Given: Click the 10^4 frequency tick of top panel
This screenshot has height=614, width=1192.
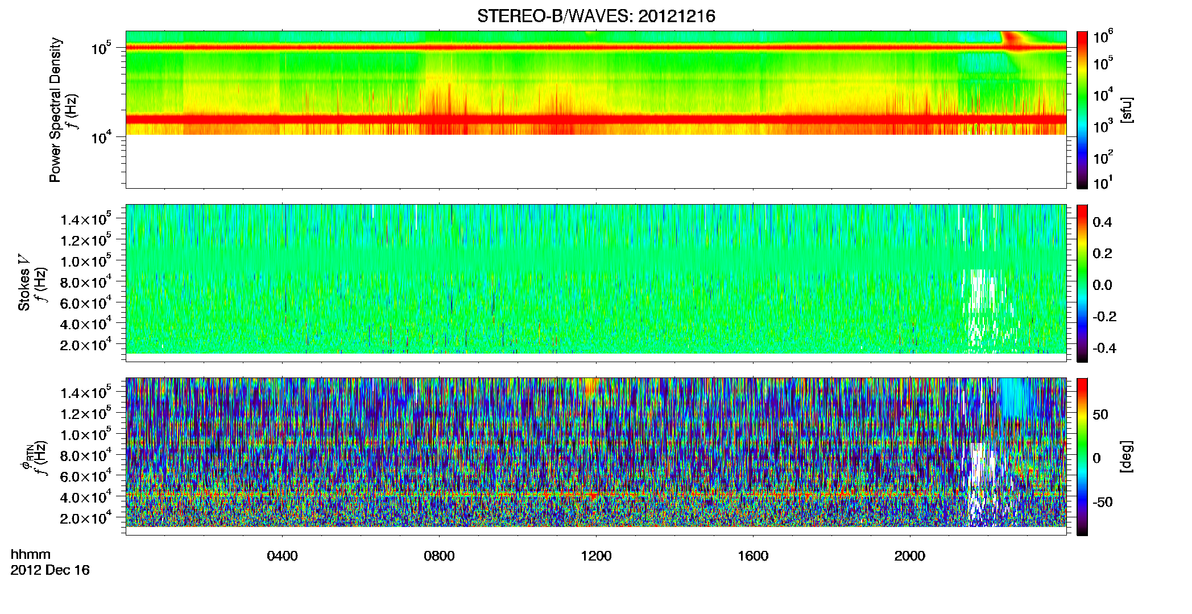Looking at the screenshot, I should [101, 137].
